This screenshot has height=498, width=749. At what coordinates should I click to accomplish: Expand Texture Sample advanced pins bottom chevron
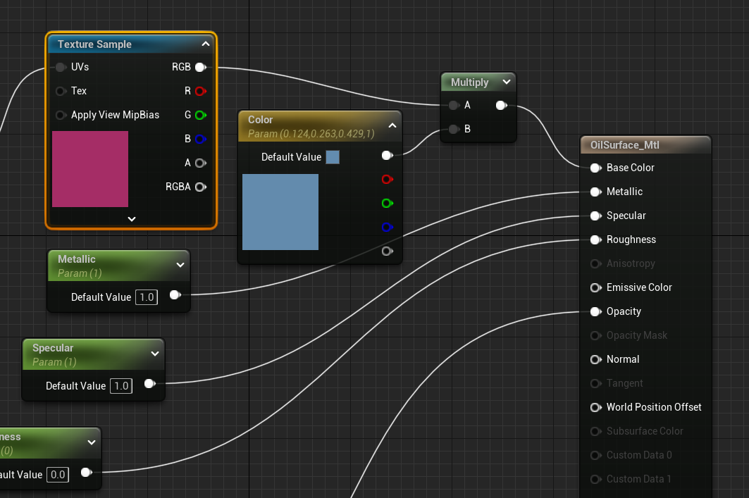click(132, 219)
